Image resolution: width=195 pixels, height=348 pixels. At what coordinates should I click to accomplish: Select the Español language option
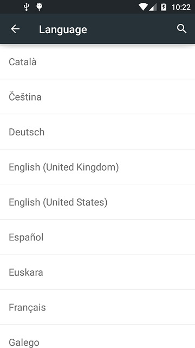coord(97,237)
